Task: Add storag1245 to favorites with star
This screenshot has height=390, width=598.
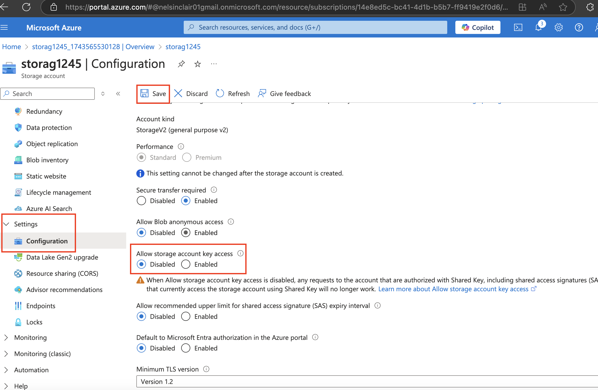Action: [198, 64]
